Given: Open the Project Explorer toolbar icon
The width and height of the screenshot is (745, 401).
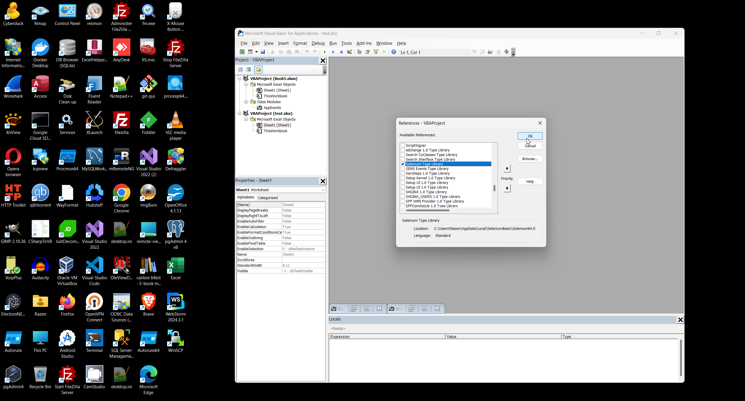Looking at the screenshot, I should point(359,52).
